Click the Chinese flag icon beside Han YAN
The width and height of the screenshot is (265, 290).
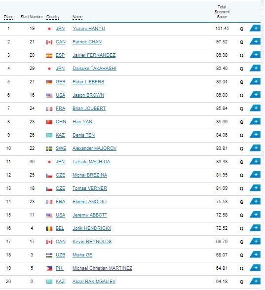(49, 122)
